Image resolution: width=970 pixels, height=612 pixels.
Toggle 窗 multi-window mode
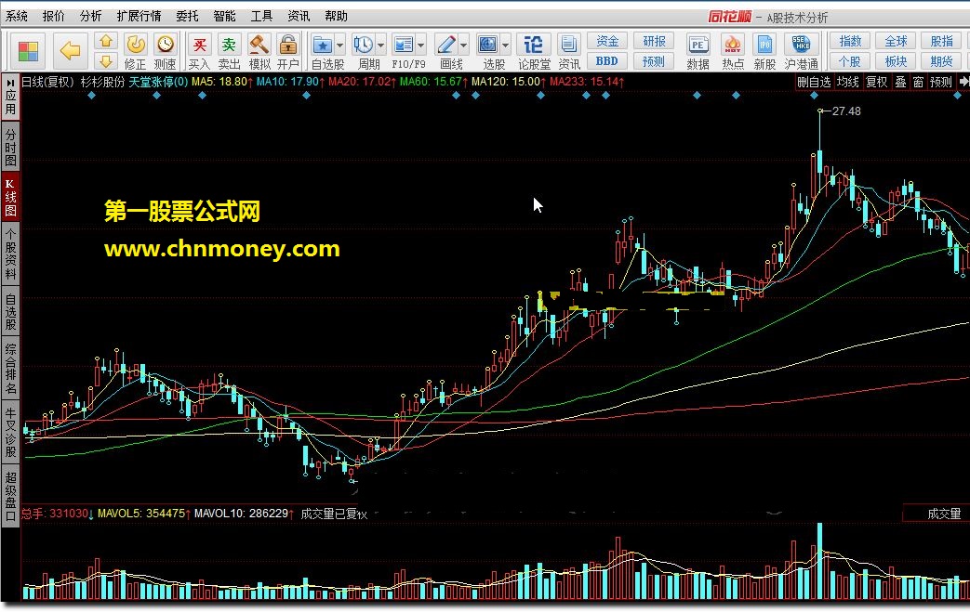point(918,82)
